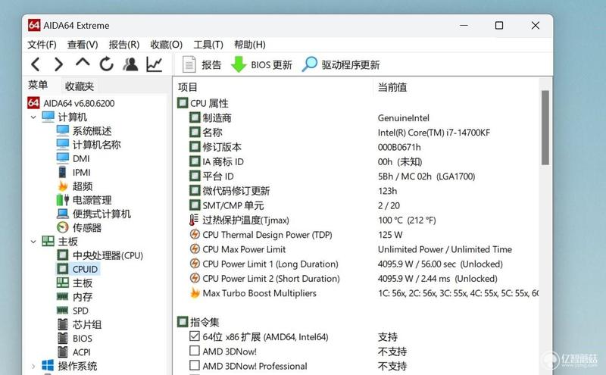
Task: Open 芯片组 chipset entry
Action: [80, 325]
